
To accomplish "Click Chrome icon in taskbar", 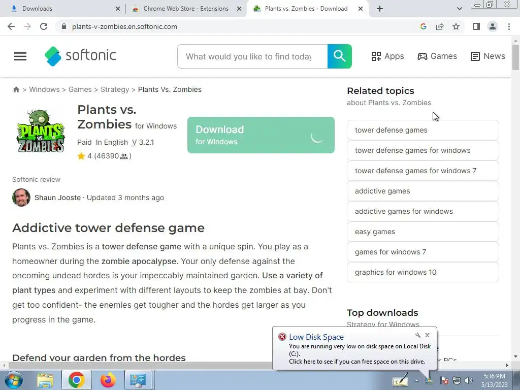I will coord(76,380).
